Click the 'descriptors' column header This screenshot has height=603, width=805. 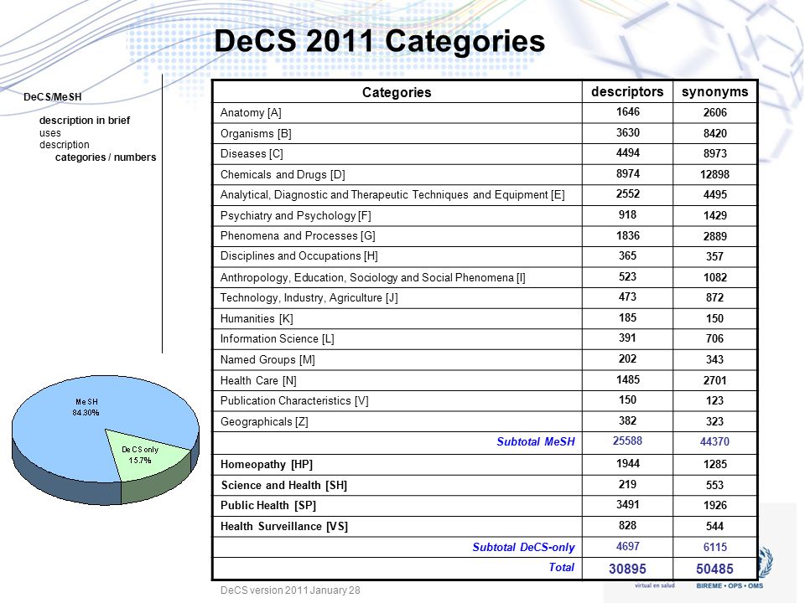(x=627, y=92)
